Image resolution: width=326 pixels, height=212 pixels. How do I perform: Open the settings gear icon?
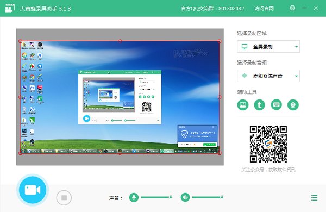pos(292,8)
